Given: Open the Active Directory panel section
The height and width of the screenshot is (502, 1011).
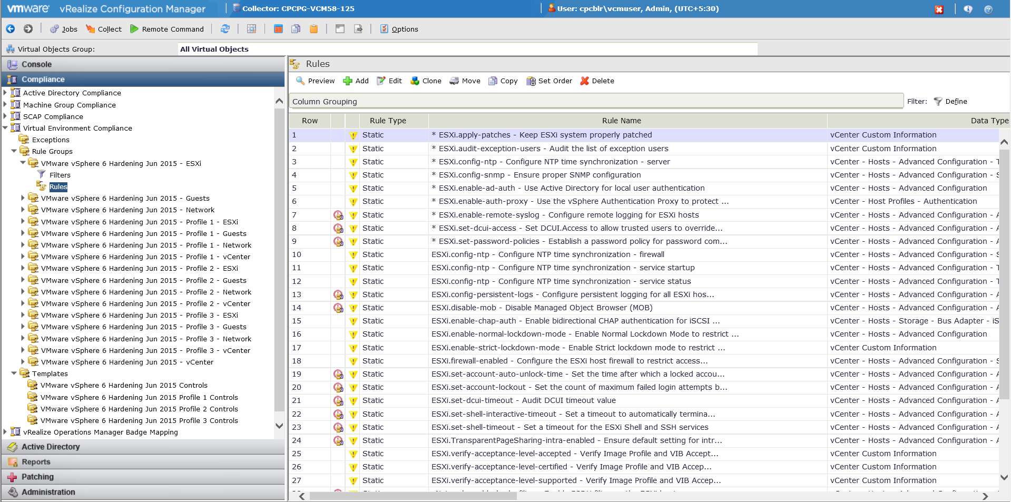Looking at the screenshot, I should 143,447.
